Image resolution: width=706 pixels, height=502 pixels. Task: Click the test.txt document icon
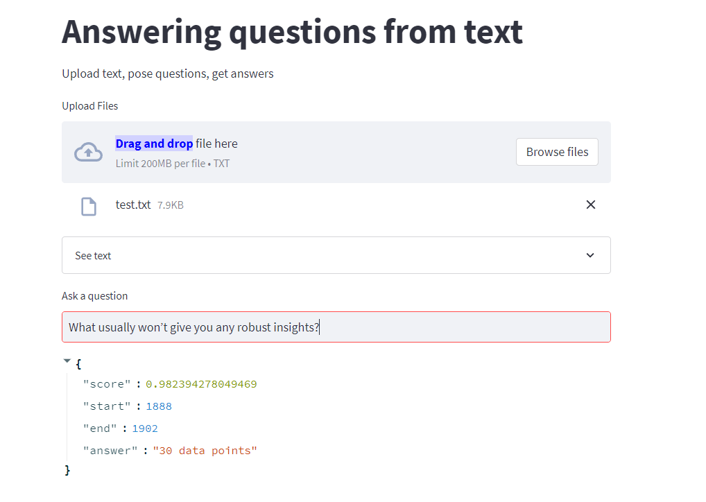click(x=88, y=206)
